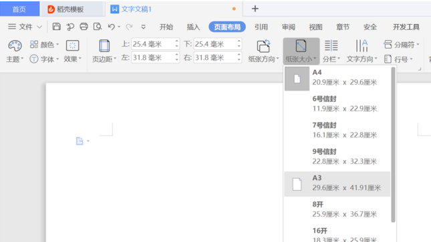This screenshot has width=431, height=242.
Task: Select 6号信封 envelope paper size
Action: point(337,104)
